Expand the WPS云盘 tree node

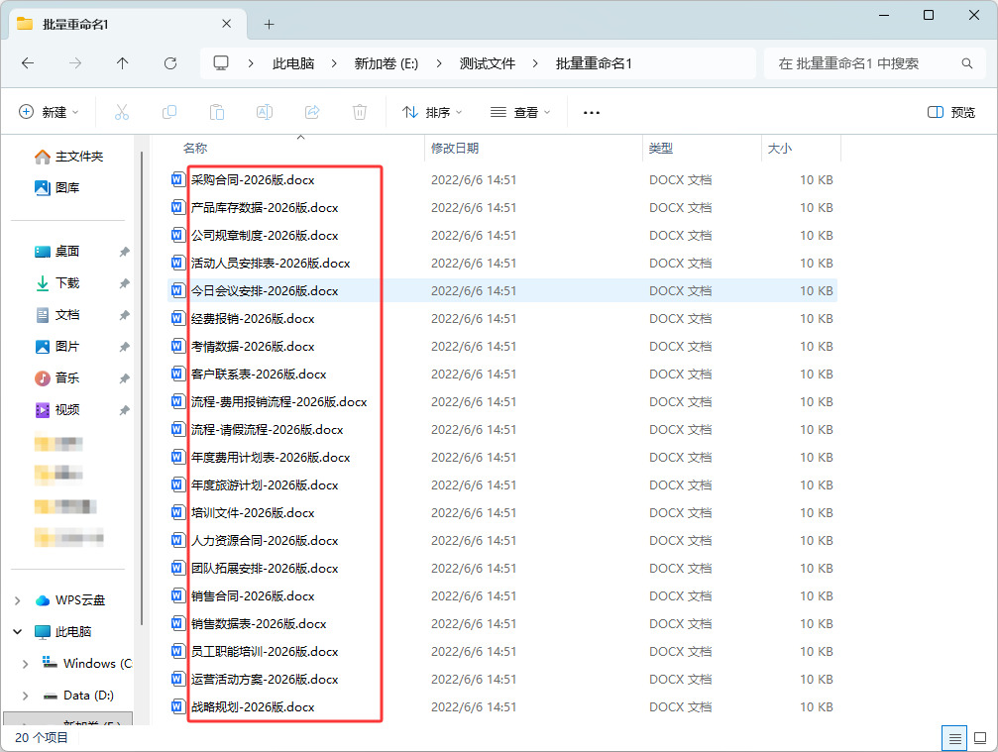click(x=18, y=600)
